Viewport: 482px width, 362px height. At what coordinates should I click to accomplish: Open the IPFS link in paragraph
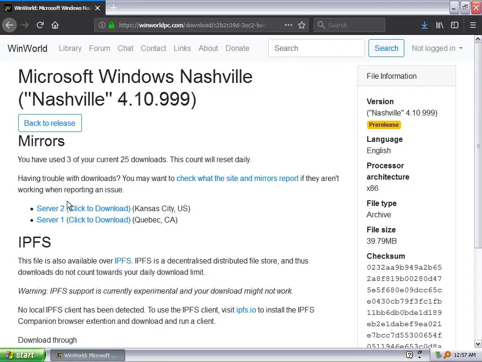123,261
